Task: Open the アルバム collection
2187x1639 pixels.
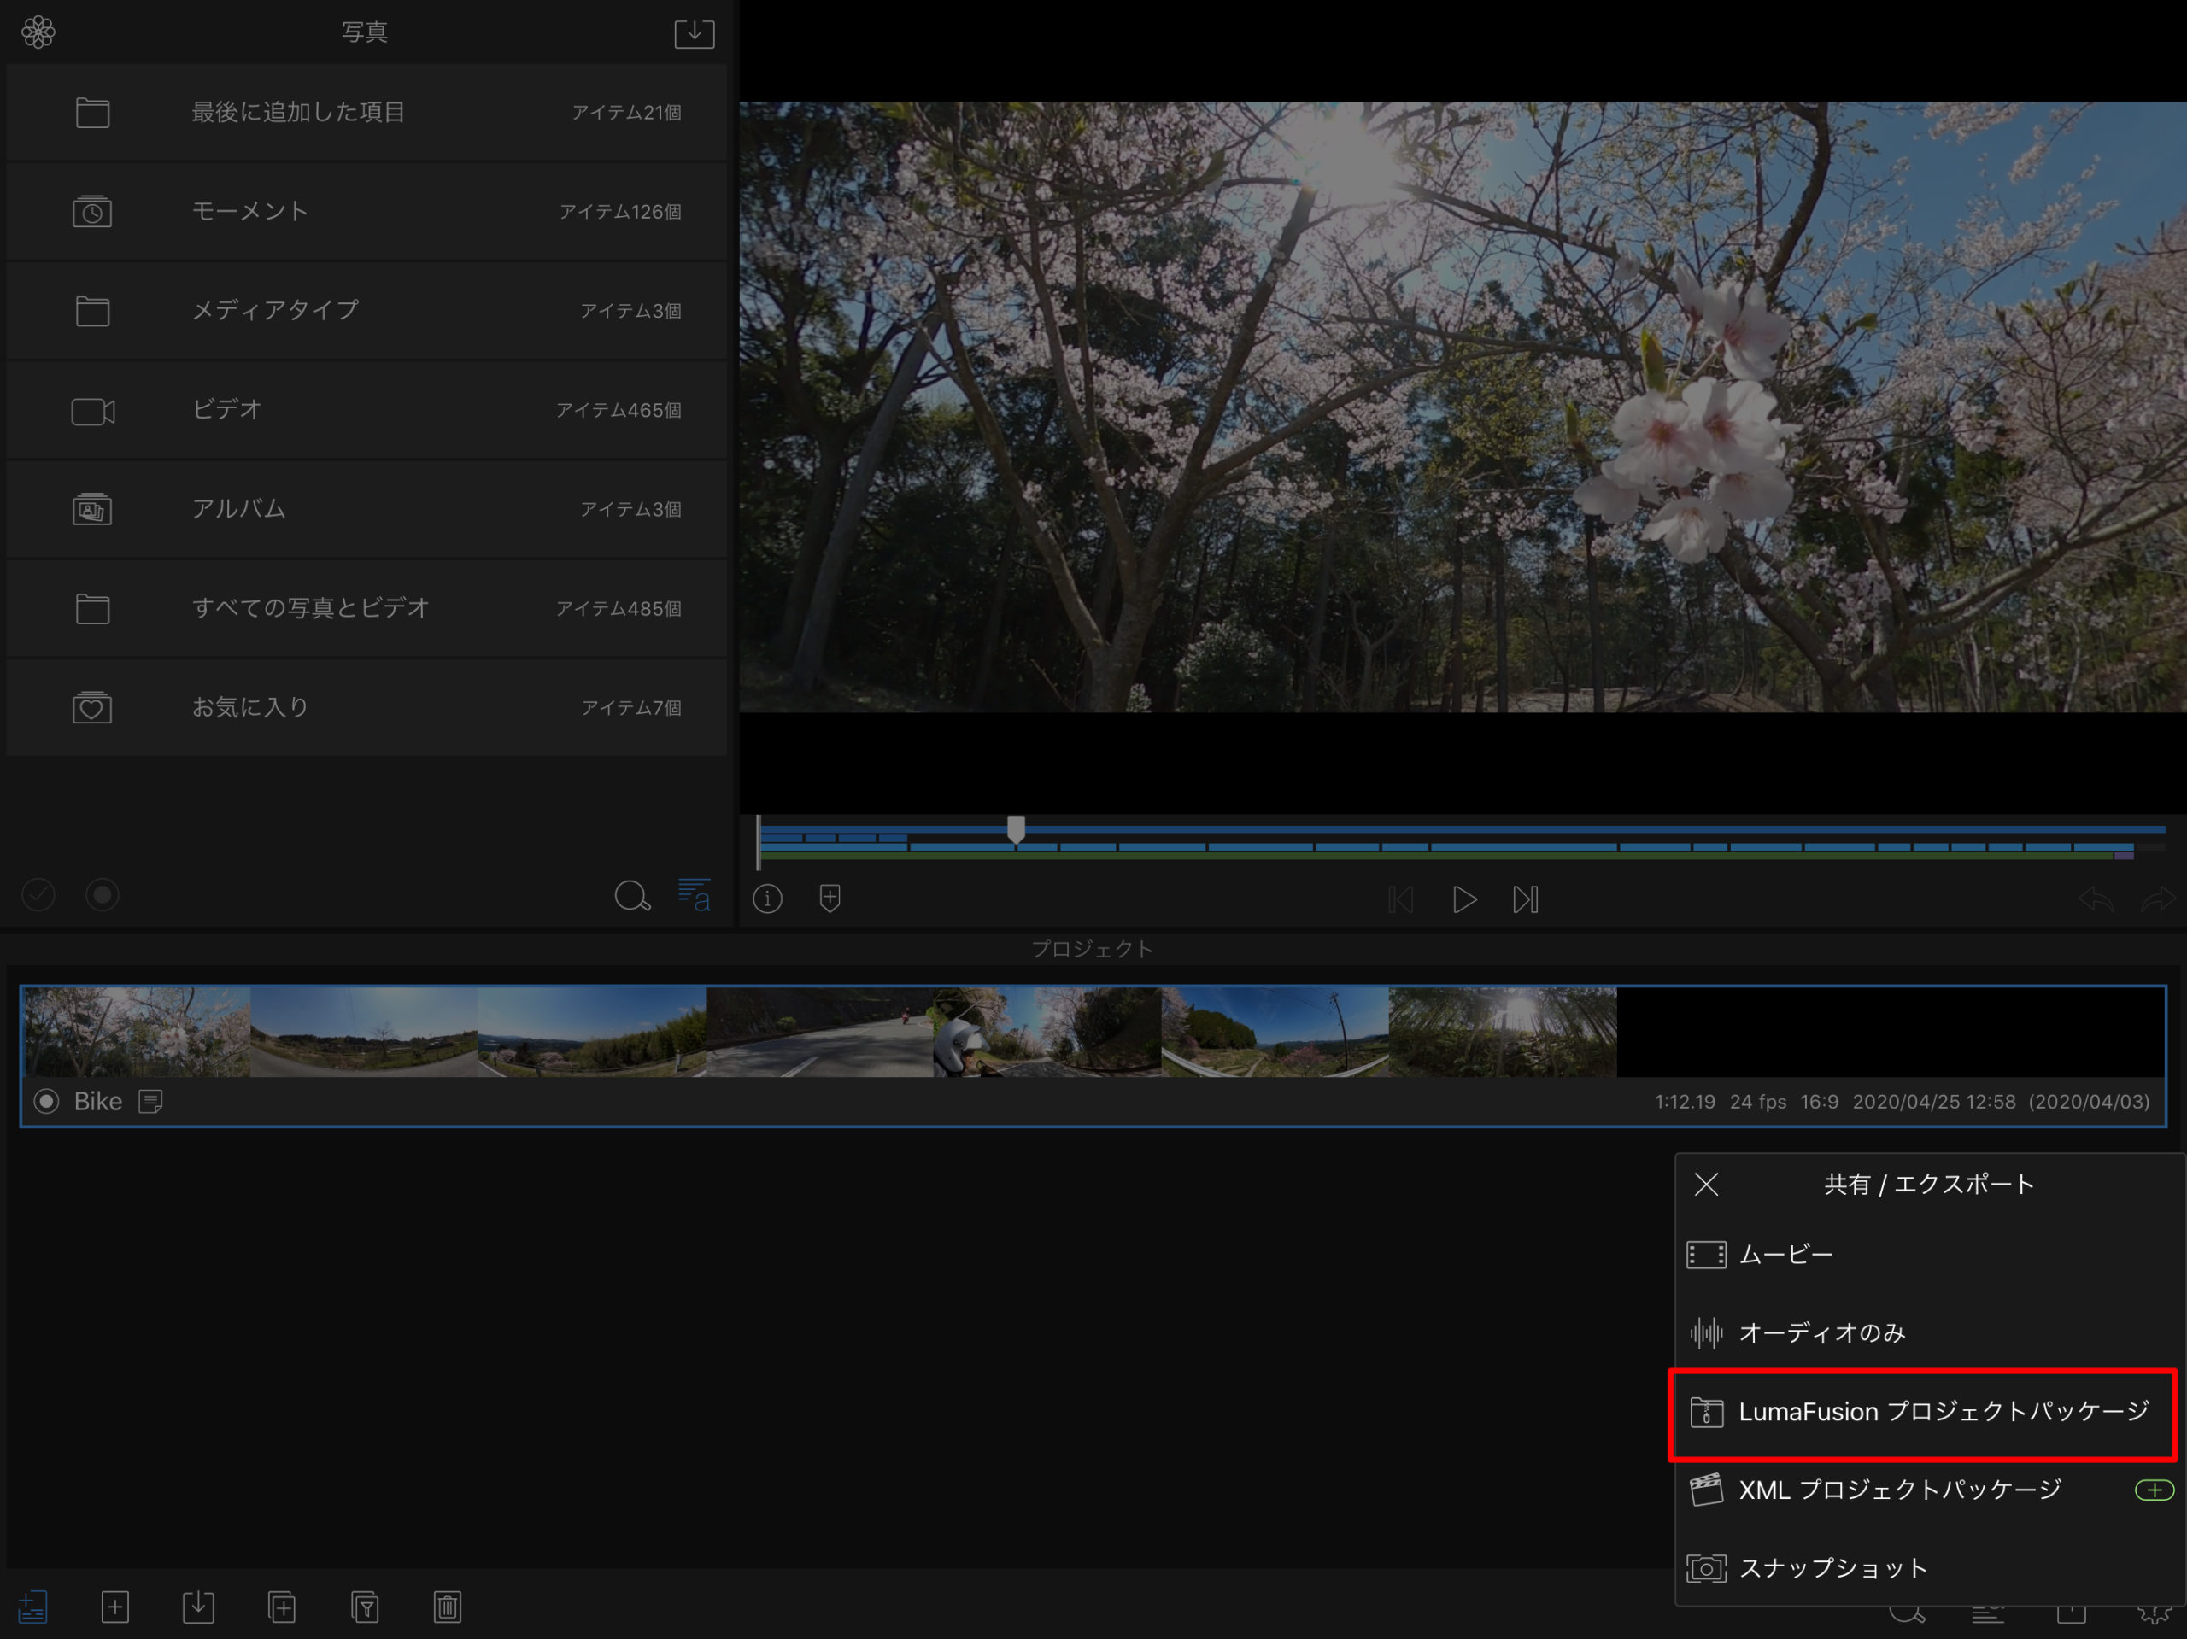Action: 366,509
